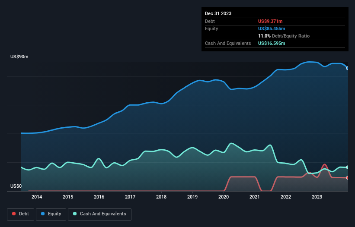Click the 2017 x-axis label

coord(130,197)
